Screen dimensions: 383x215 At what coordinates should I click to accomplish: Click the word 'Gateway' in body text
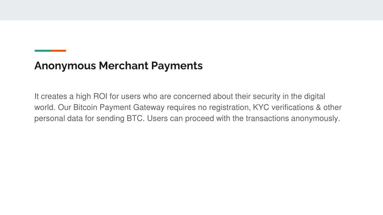[x=149, y=107]
